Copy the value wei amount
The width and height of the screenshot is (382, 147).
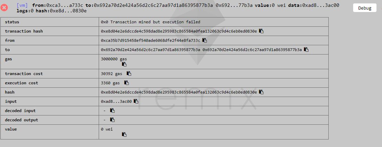(x=124, y=135)
